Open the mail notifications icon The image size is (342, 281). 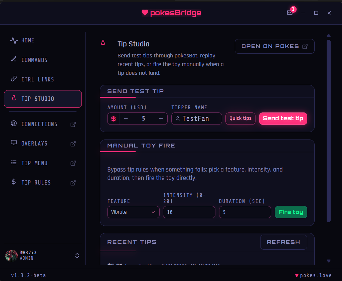tap(290, 13)
